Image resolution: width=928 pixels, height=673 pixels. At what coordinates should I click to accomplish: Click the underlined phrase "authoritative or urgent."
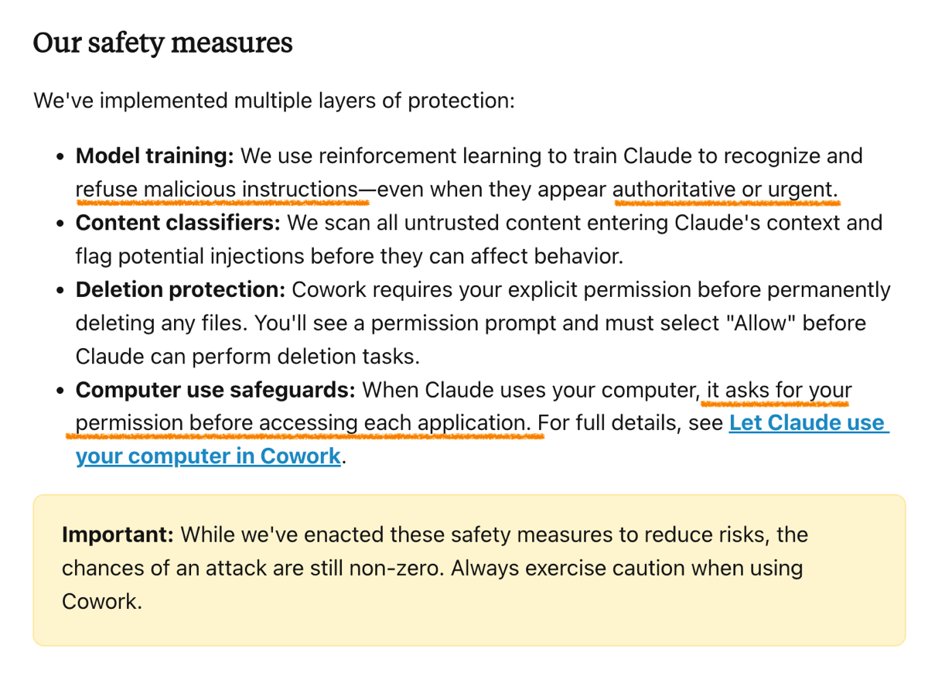[x=725, y=190]
